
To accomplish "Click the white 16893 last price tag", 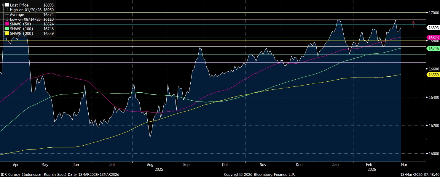I will (x=433, y=28).
